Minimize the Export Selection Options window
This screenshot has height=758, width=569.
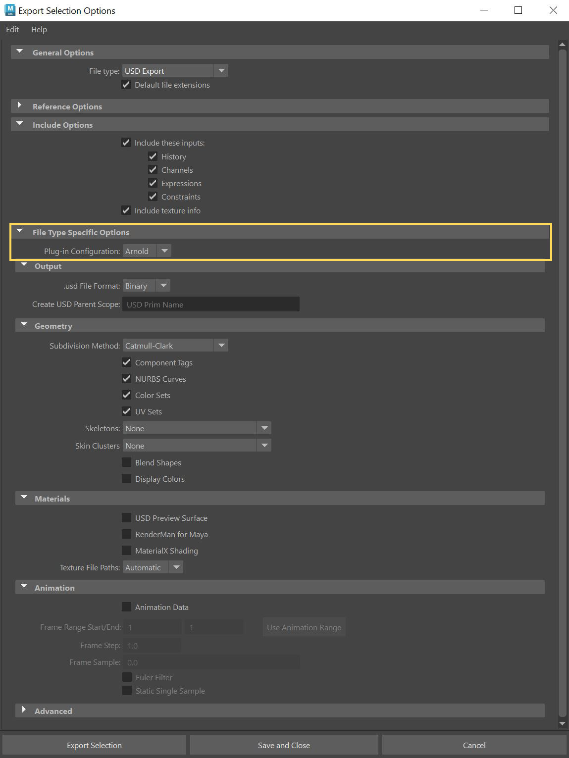(x=484, y=10)
